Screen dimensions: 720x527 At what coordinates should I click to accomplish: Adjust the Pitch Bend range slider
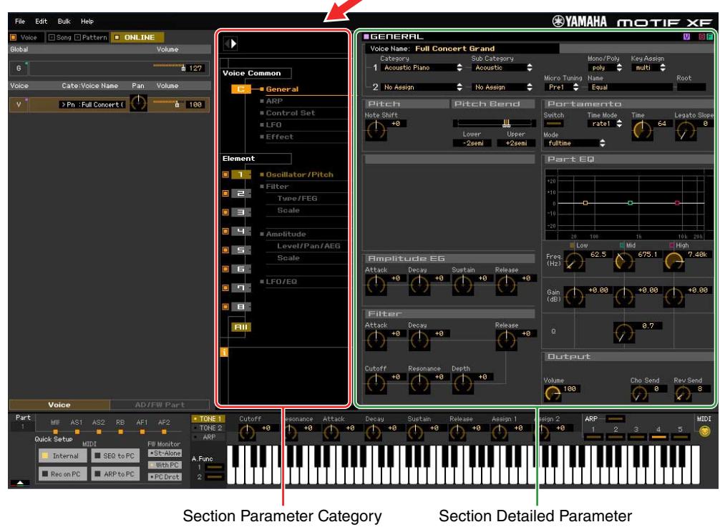tap(494, 123)
